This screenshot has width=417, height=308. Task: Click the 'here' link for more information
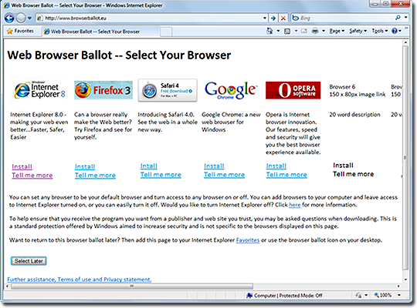tap(295, 205)
